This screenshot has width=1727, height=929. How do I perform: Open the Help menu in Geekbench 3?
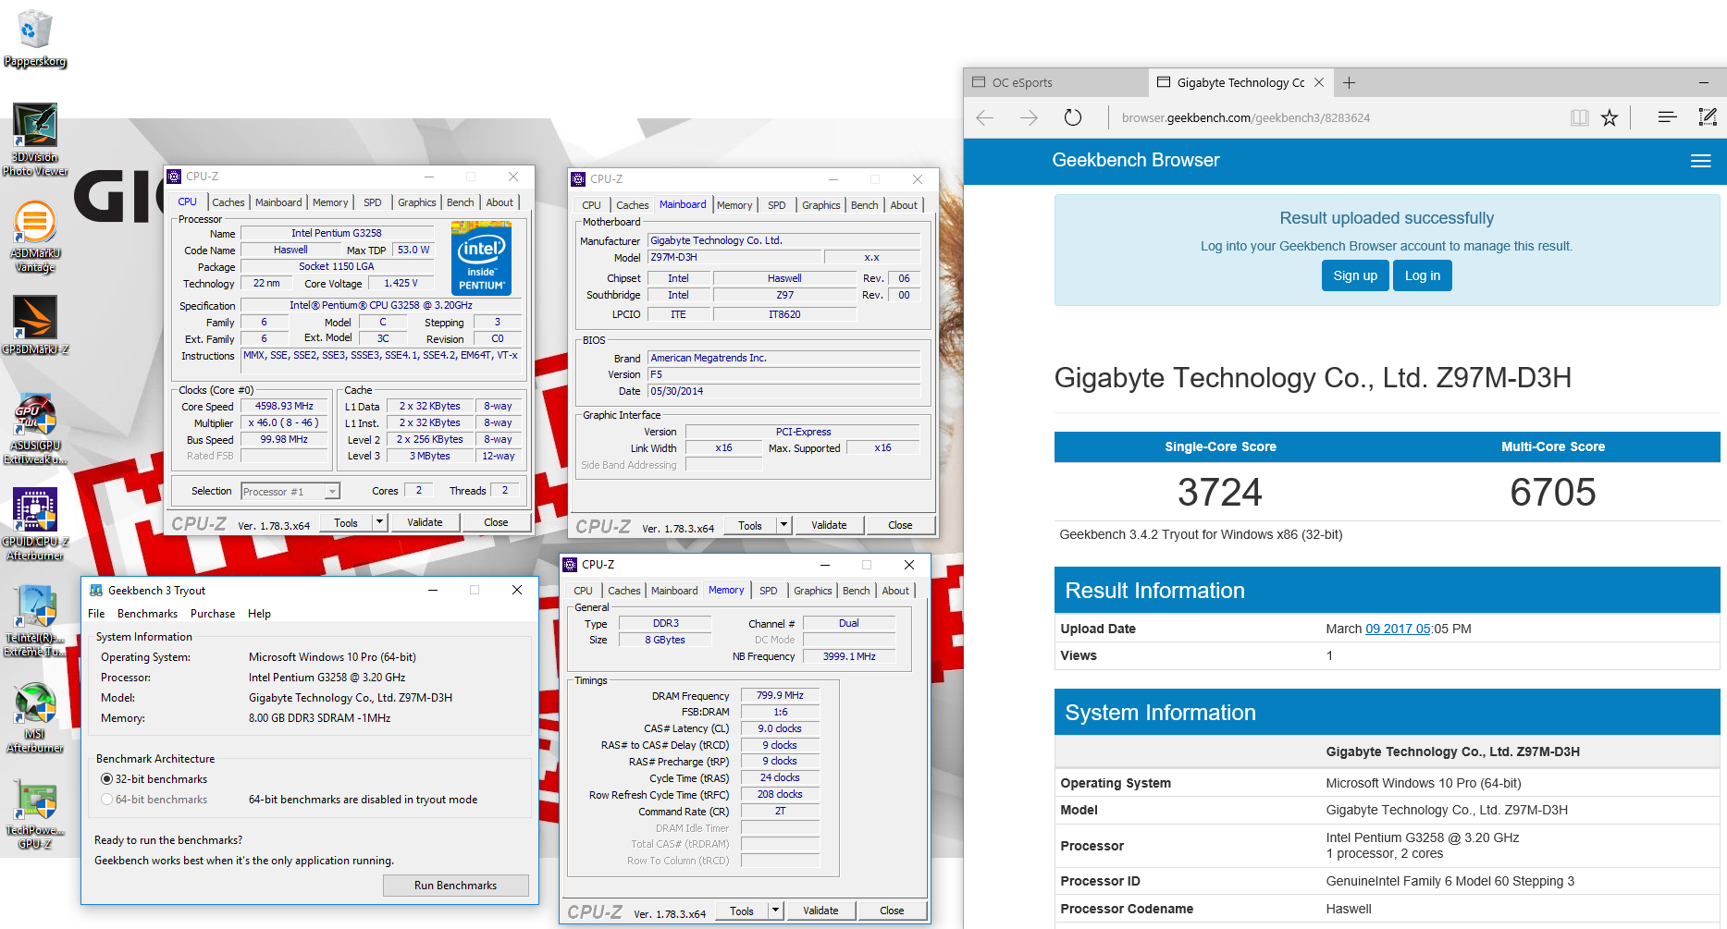[x=259, y=614]
